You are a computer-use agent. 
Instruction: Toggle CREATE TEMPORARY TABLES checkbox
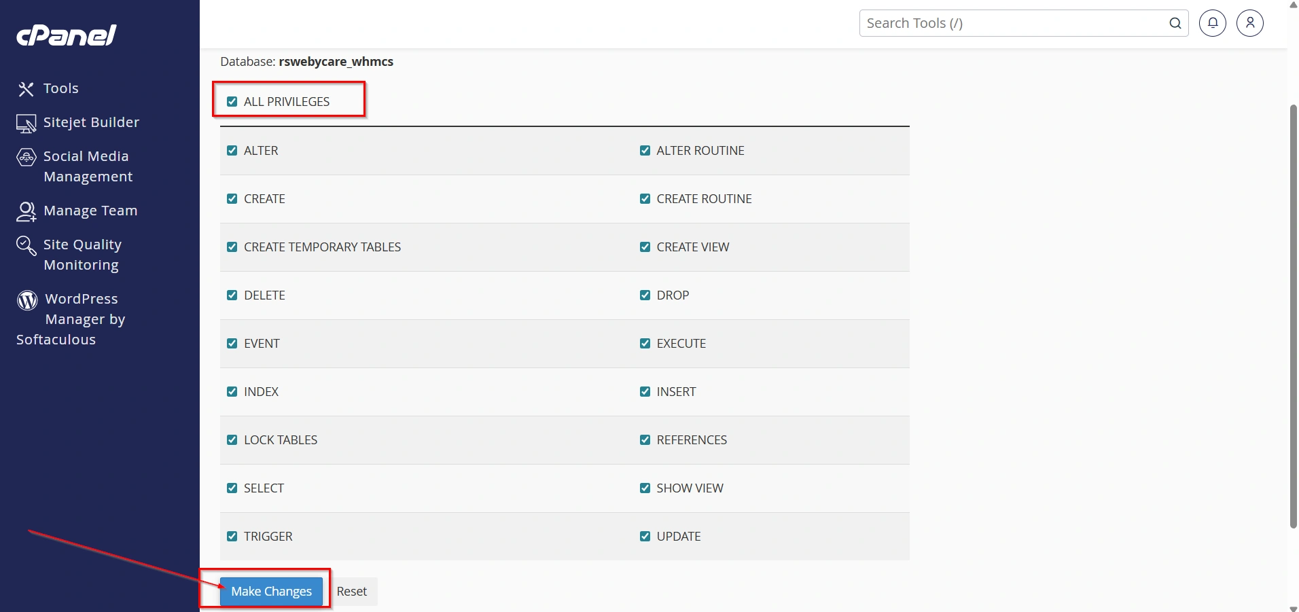click(x=232, y=247)
